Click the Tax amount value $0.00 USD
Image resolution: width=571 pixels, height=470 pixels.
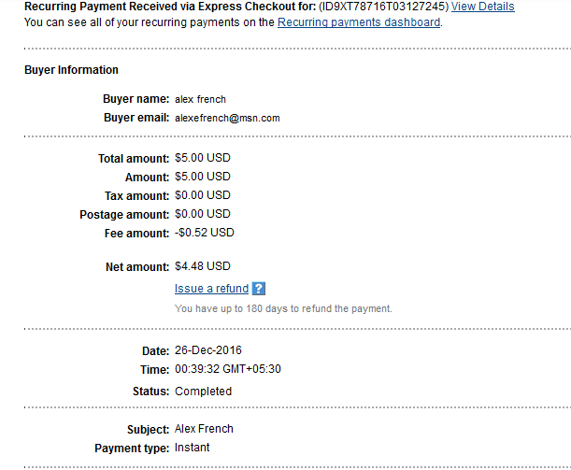[x=203, y=195]
